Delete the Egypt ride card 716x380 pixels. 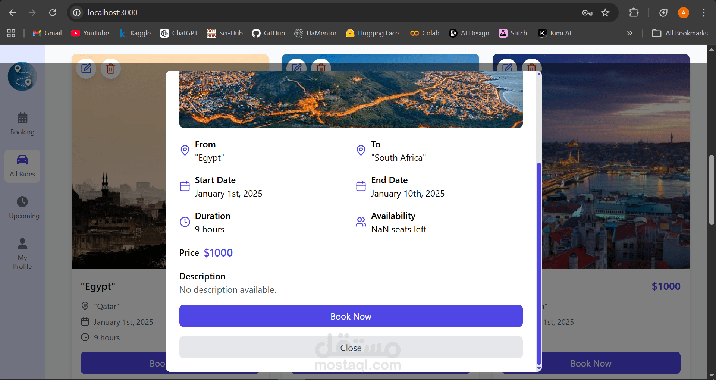[111, 69]
